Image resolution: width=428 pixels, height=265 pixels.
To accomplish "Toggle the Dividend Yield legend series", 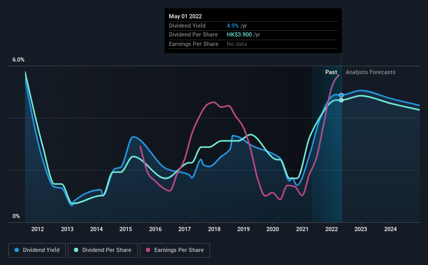I will (x=37, y=250).
